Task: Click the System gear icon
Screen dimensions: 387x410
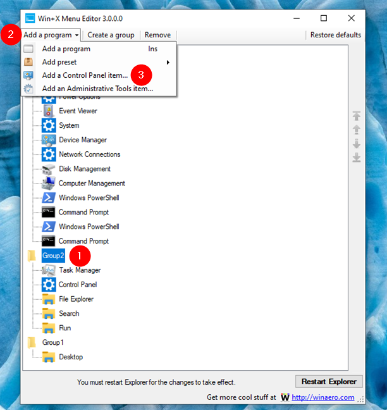Action: point(49,125)
